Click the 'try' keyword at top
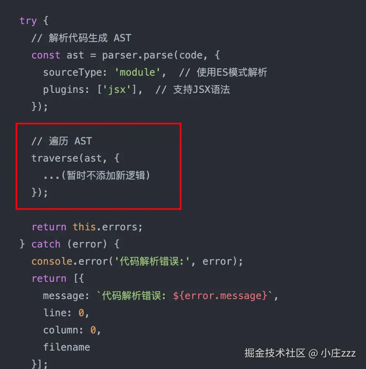The width and height of the screenshot is (366, 369). (28, 21)
